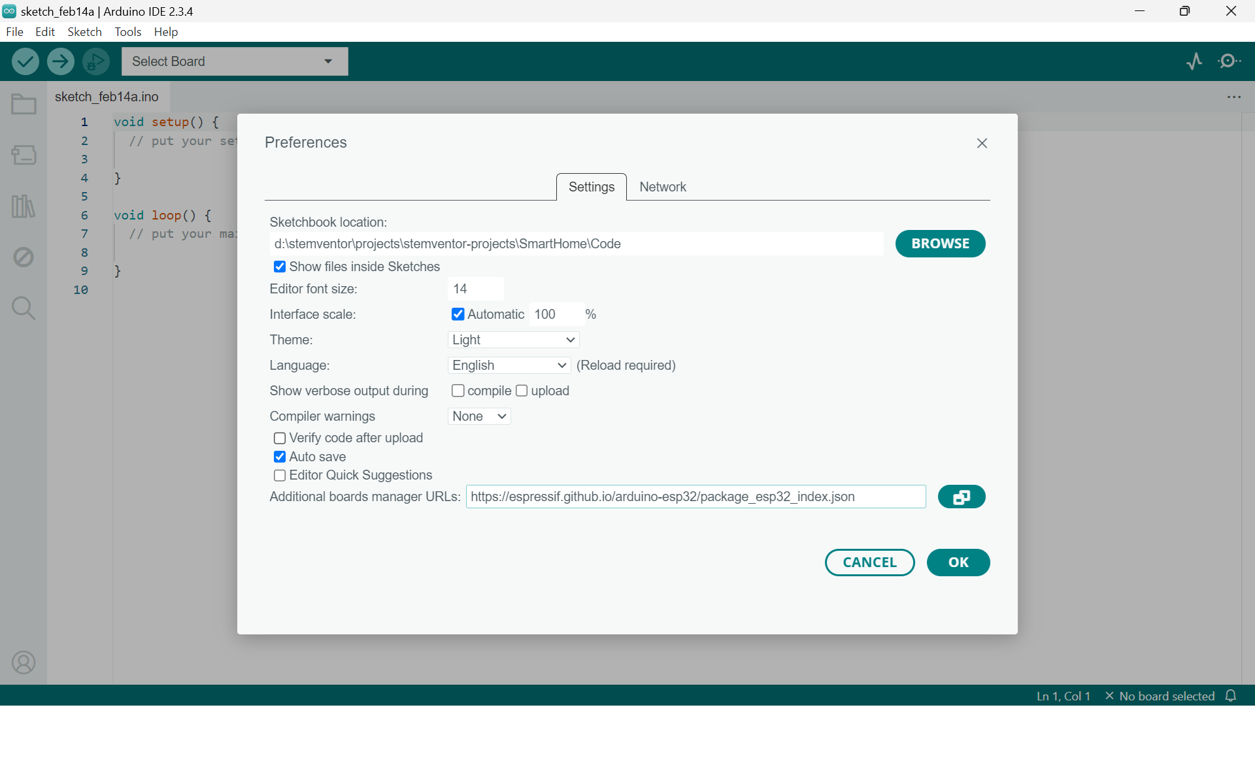The image size is (1255, 784).
Task: Click the Upload arrow button
Action: [61, 61]
